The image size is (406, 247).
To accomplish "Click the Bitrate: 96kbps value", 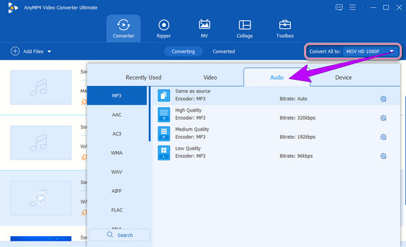I will click(x=296, y=156).
